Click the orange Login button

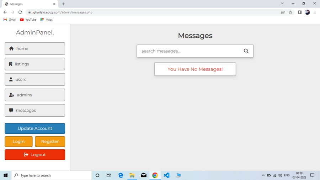[x=18, y=142]
